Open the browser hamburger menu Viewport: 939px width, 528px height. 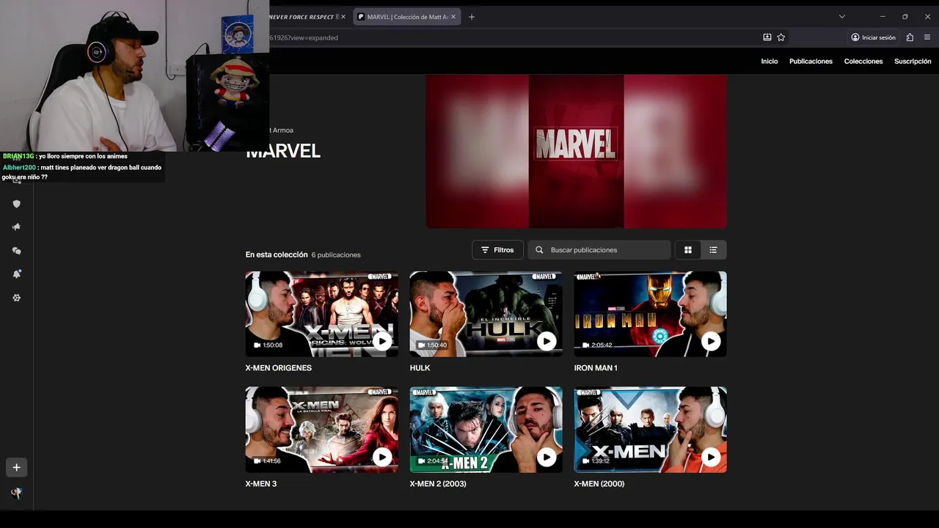pyautogui.click(x=927, y=37)
